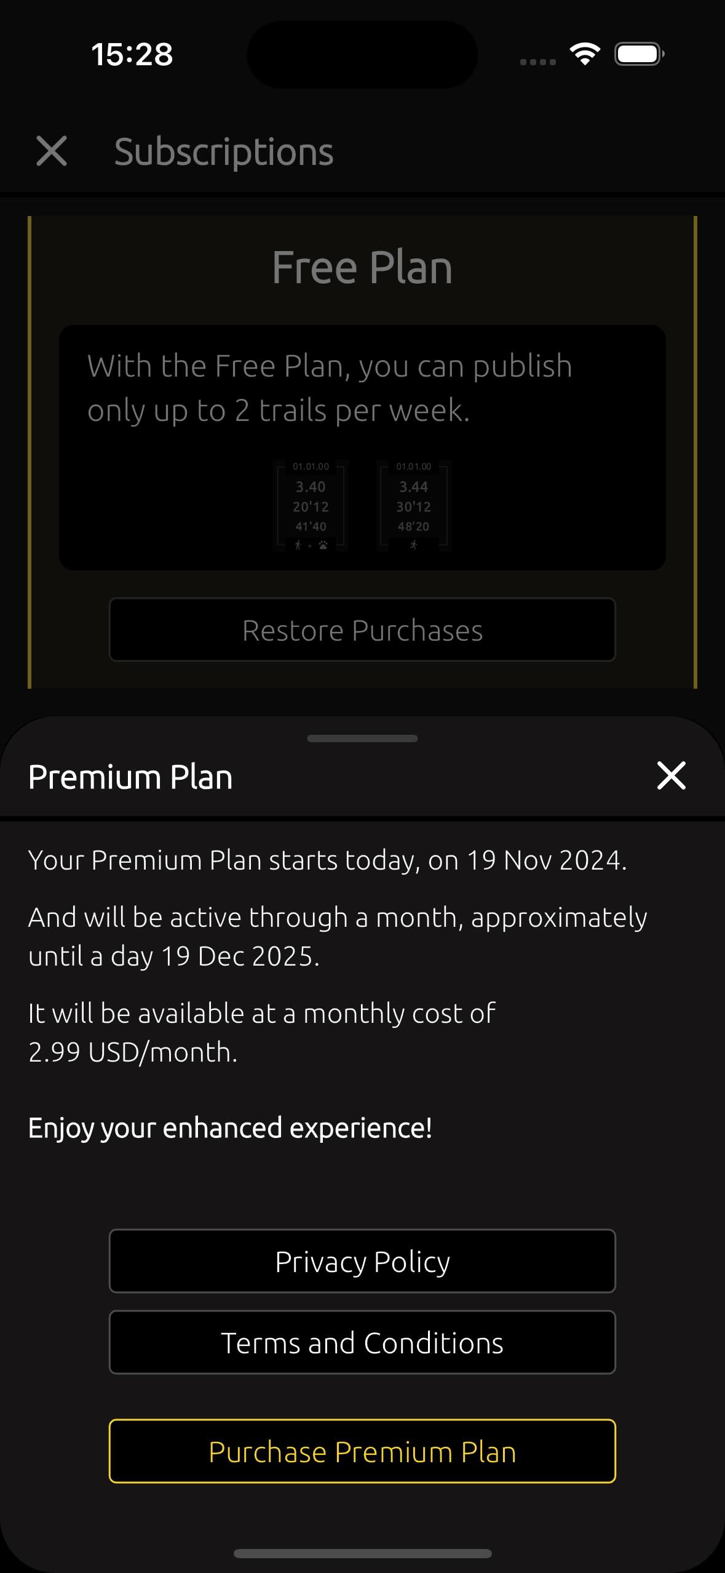The image size is (725, 1573).
Task: Tap the battery indicator icon
Action: (639, 54)
